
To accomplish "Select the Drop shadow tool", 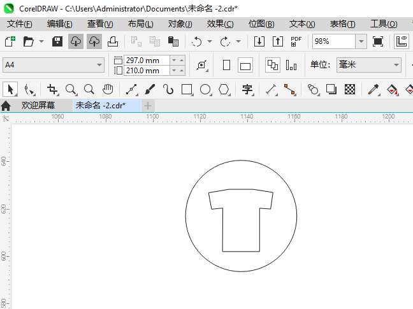I will tap(331, 89).
